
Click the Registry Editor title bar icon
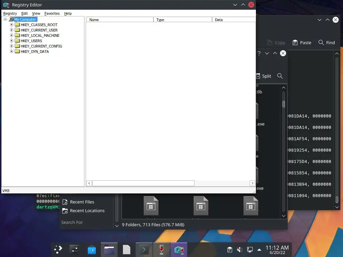tap(6, 5)
